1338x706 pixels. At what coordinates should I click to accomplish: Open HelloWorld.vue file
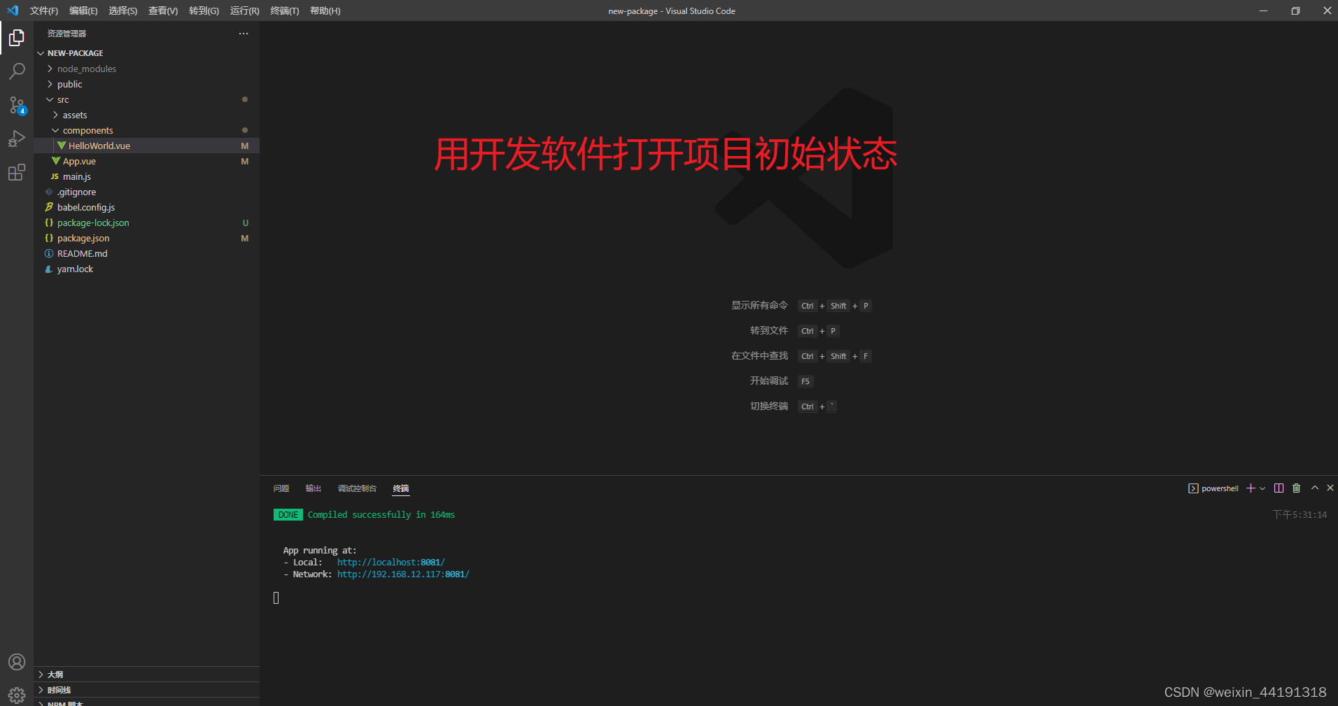[147, 146]
